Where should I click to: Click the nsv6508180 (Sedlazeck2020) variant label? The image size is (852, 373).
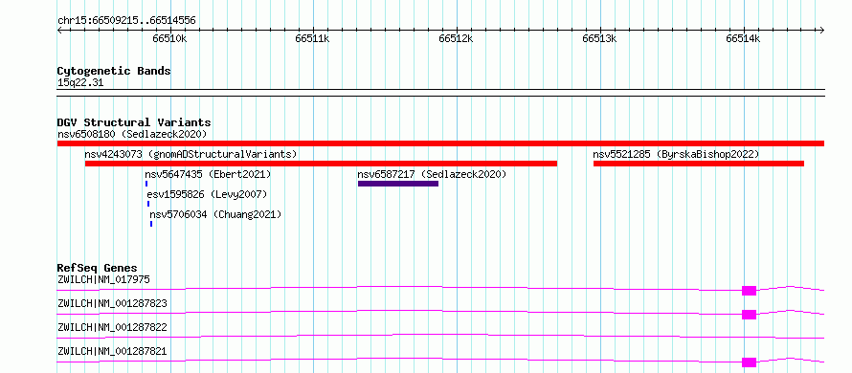coord(132,134)
